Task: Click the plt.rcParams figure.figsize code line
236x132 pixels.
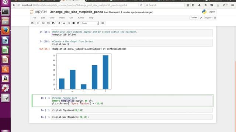Action: click(77, 103)
